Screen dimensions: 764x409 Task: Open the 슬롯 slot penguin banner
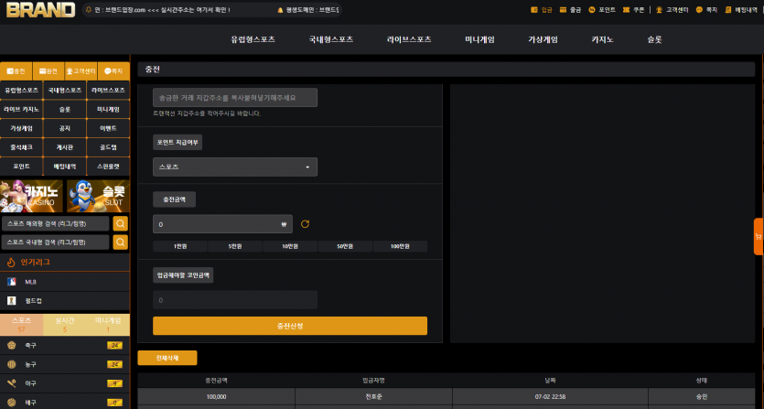pyautogui.click(x=98, y=196)
